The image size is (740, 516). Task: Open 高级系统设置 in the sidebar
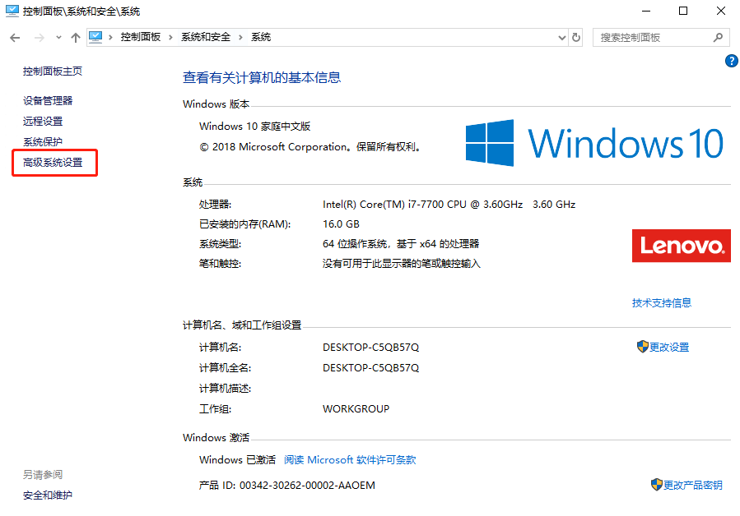click(53, 163)
